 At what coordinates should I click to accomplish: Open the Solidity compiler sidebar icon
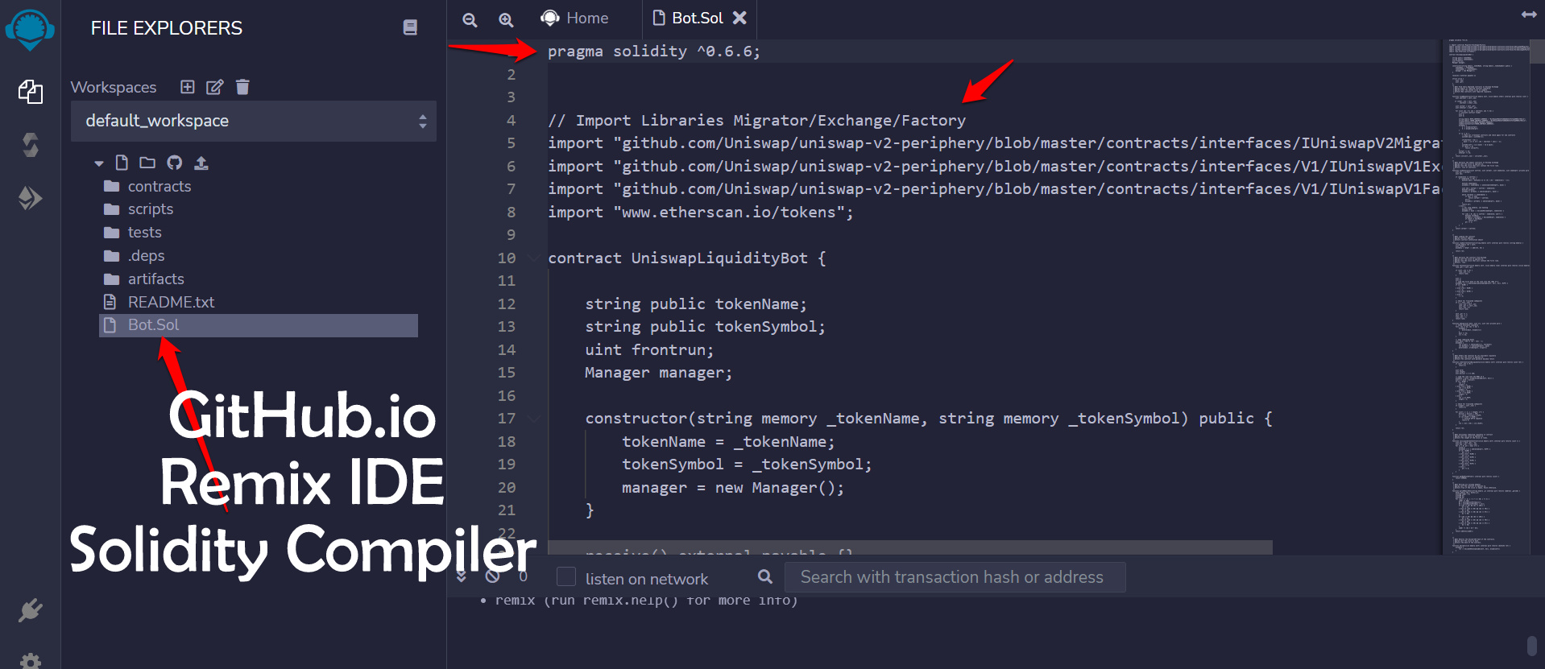pos(31,145)
